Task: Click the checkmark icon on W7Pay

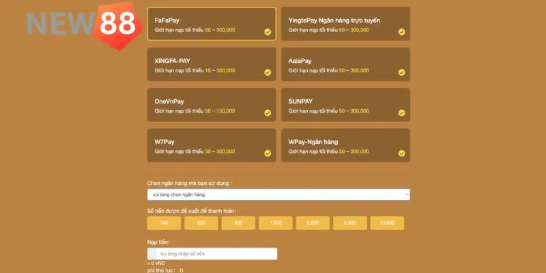Action: 268,153
